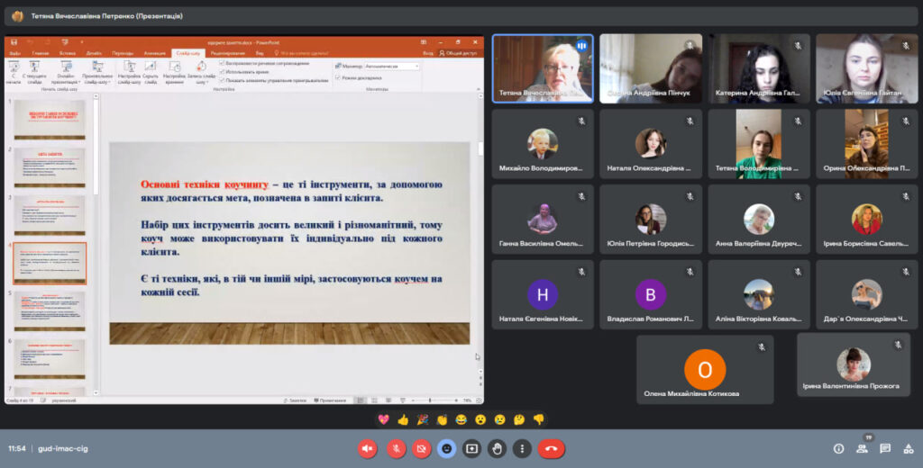
Task: Raise hand using the hand icon
Action: (497, 448)
